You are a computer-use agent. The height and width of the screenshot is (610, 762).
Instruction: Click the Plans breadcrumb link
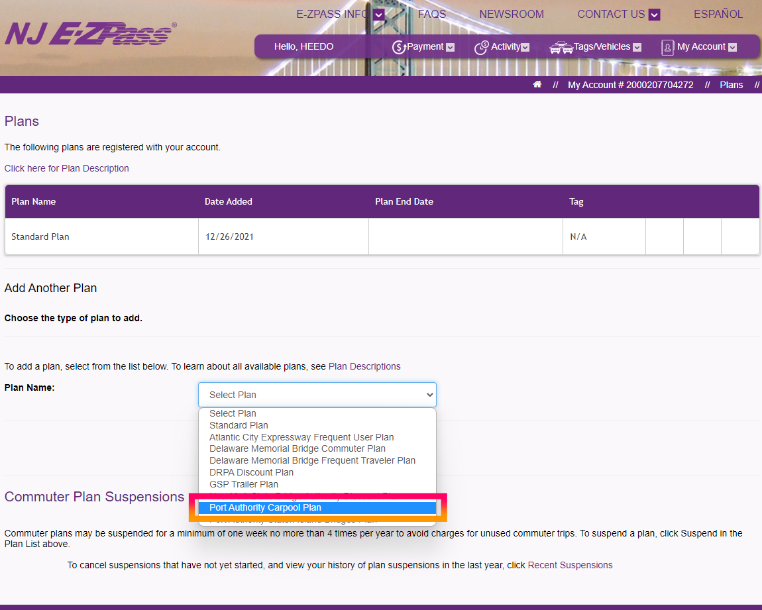point(731,85)
